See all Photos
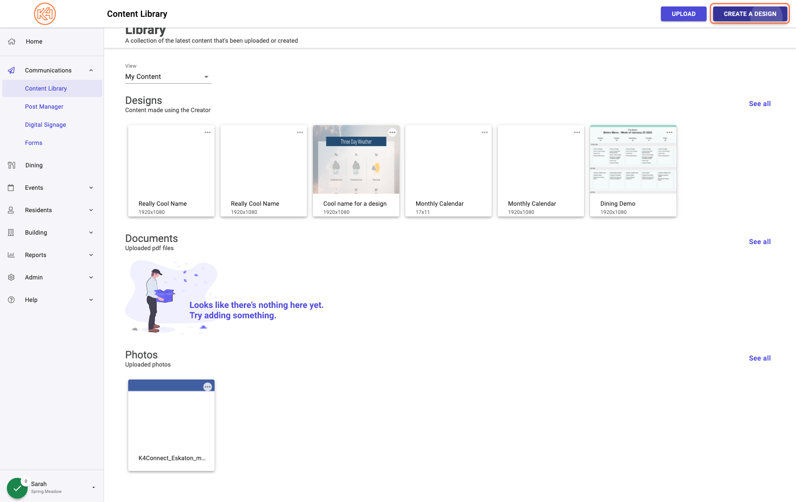Screen dimensions: 796x502 pos(760,358)
